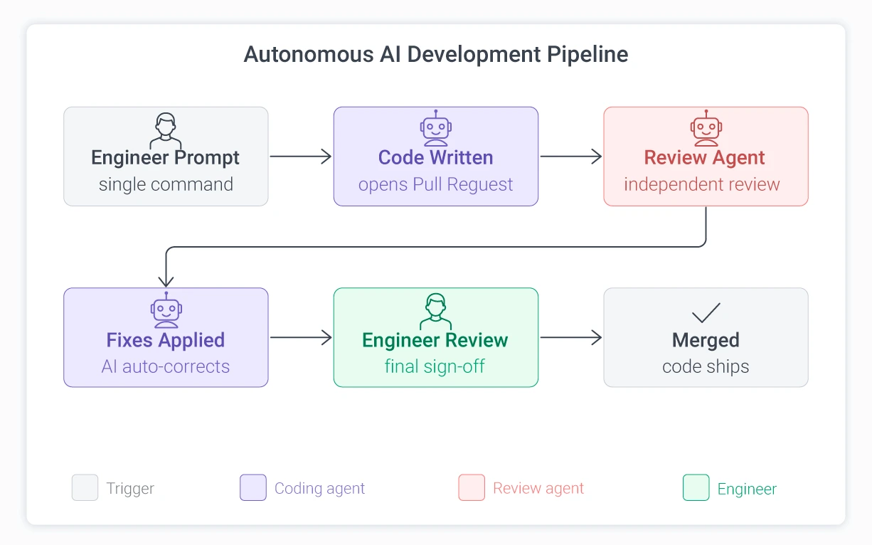The height and width of the screenshot is (545, 872).
Task: Click the green person icon above Engineer Review
Action: pos(436,311)
